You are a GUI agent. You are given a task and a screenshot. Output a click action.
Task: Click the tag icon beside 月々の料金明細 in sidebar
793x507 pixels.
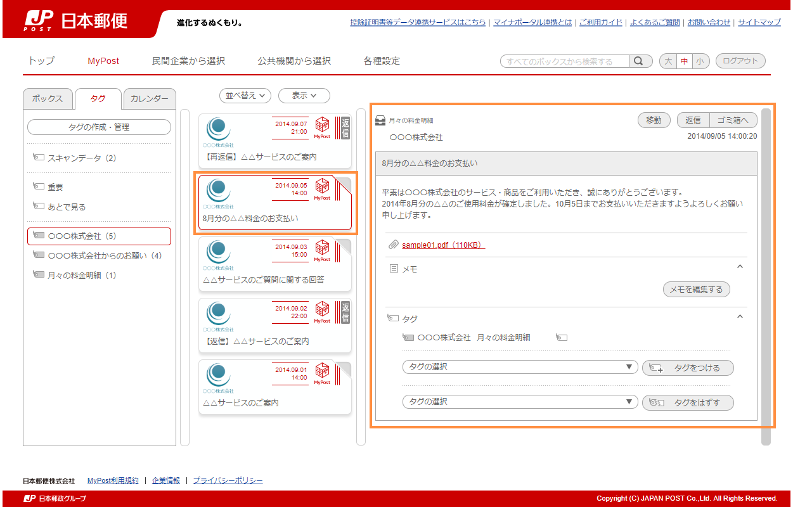[x=39, y=275]
